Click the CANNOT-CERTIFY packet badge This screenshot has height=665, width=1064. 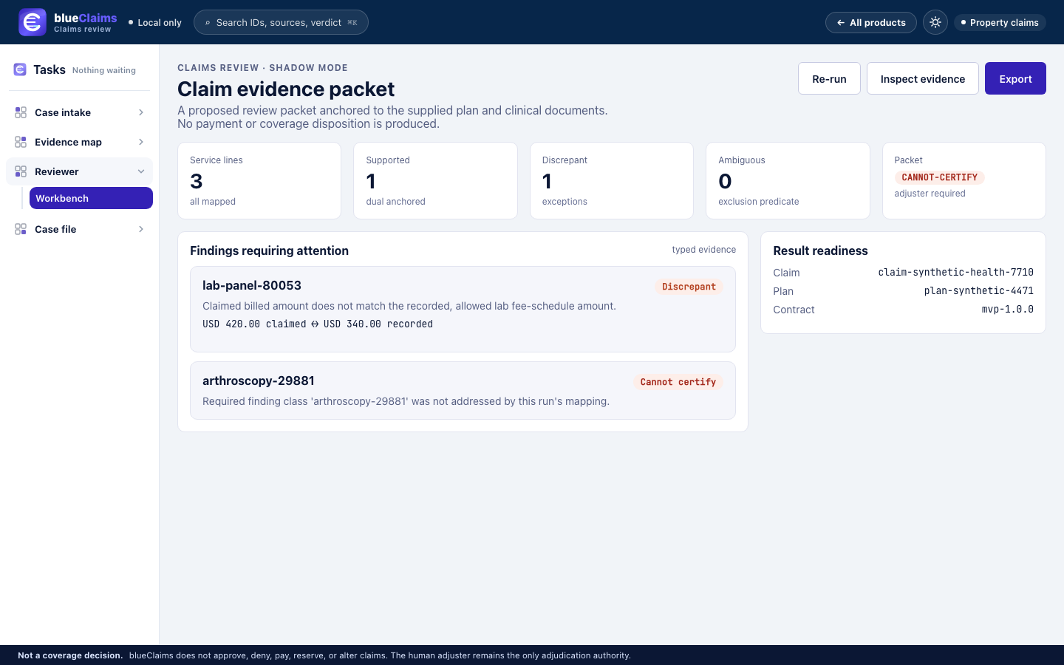939,177
